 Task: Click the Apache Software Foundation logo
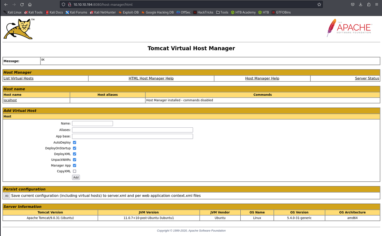(x=349, y=28)
